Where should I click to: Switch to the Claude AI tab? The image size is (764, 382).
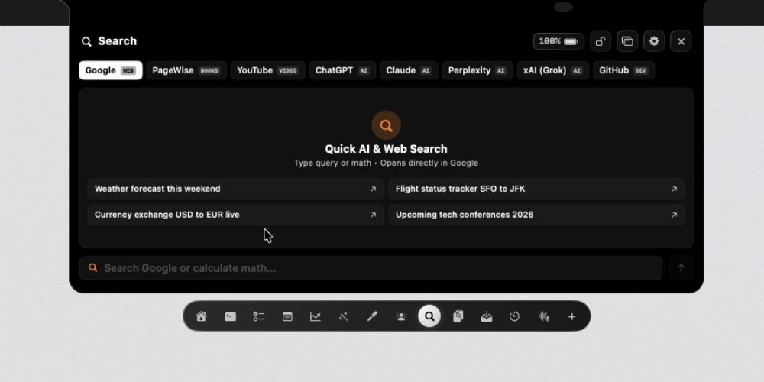pos(409,70)
